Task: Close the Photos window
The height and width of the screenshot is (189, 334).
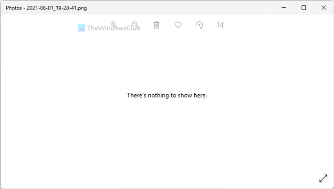Action: tap(324, 8)
